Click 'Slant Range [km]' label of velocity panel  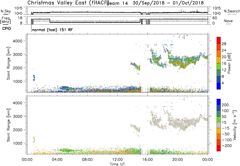click(8, 125)
